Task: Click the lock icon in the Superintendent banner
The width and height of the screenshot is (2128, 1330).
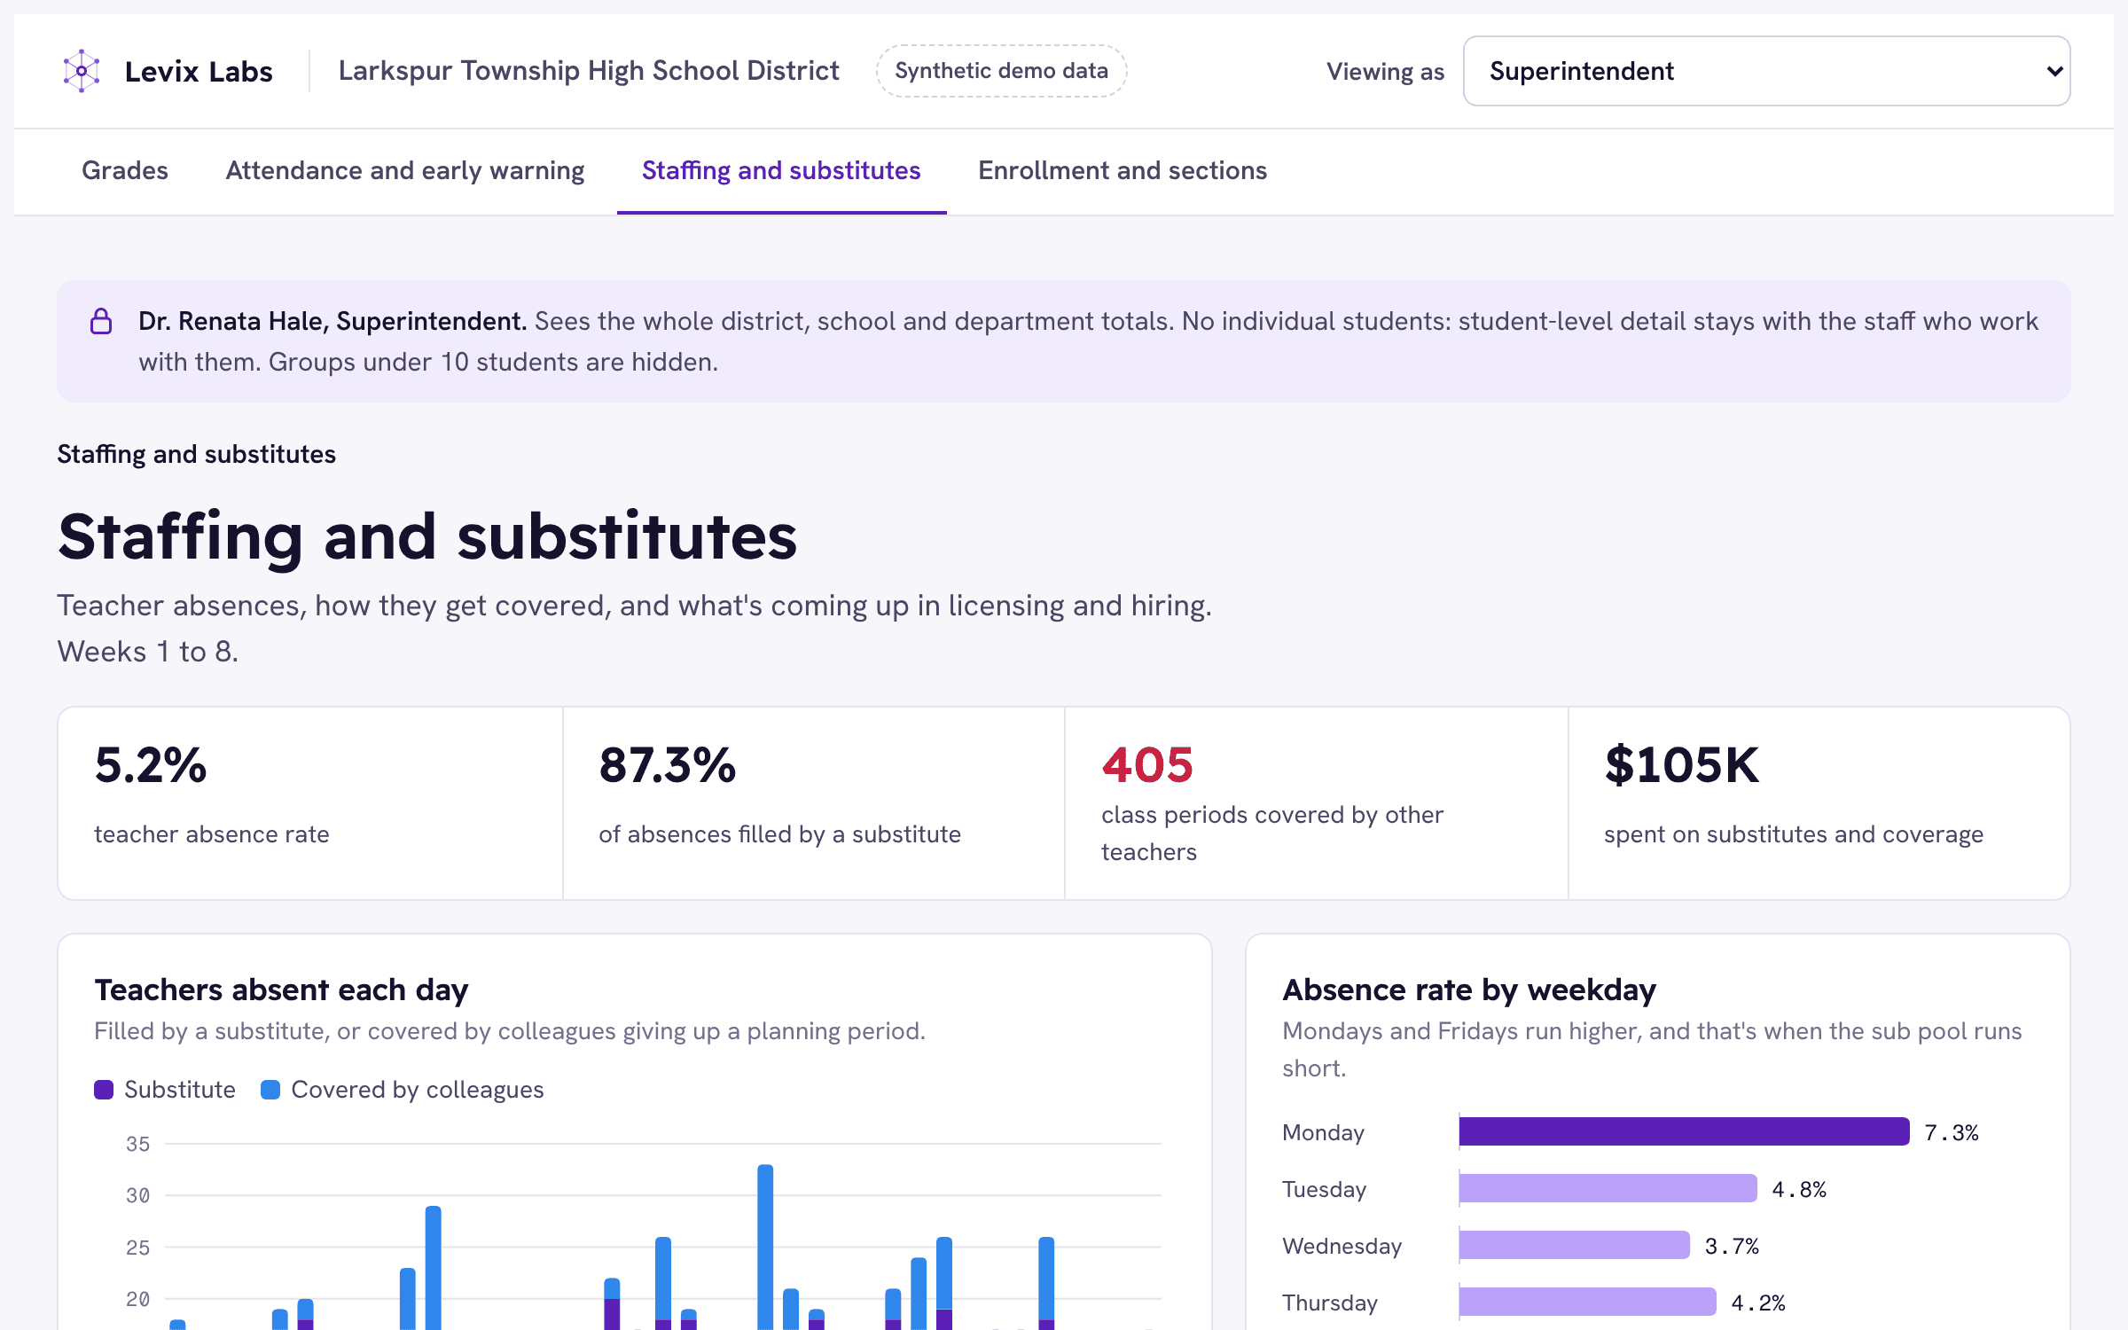Action: [101, 321]
